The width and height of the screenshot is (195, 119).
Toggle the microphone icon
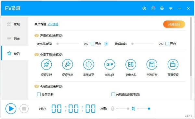[x=113, y=109]
